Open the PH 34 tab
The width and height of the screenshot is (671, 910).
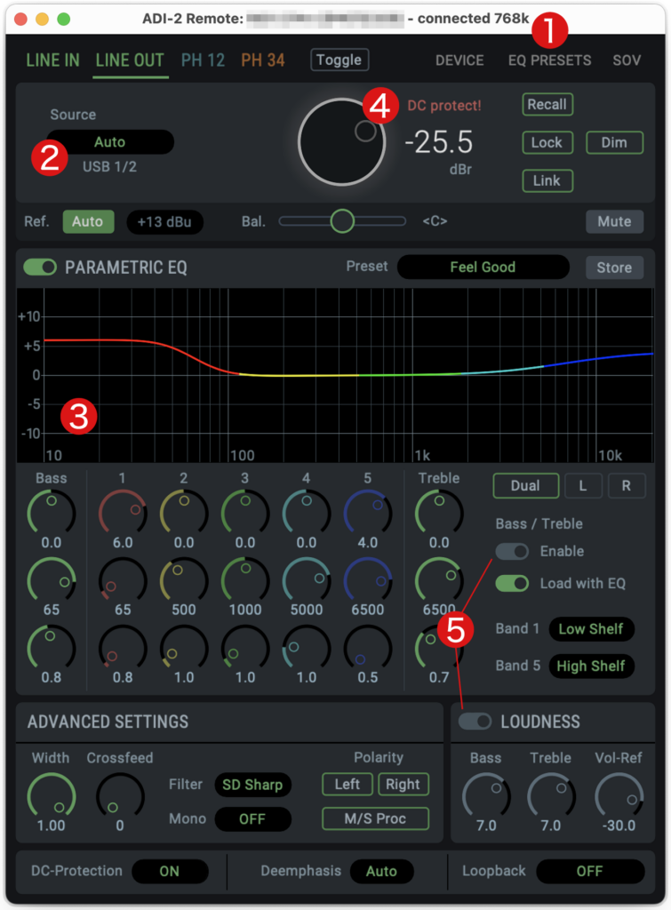[263, 60]
